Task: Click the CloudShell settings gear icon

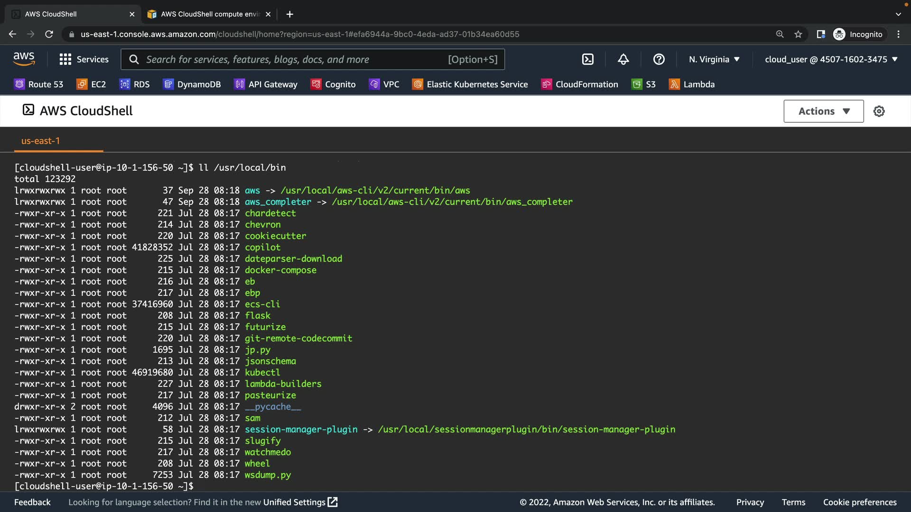Action: 879,111
